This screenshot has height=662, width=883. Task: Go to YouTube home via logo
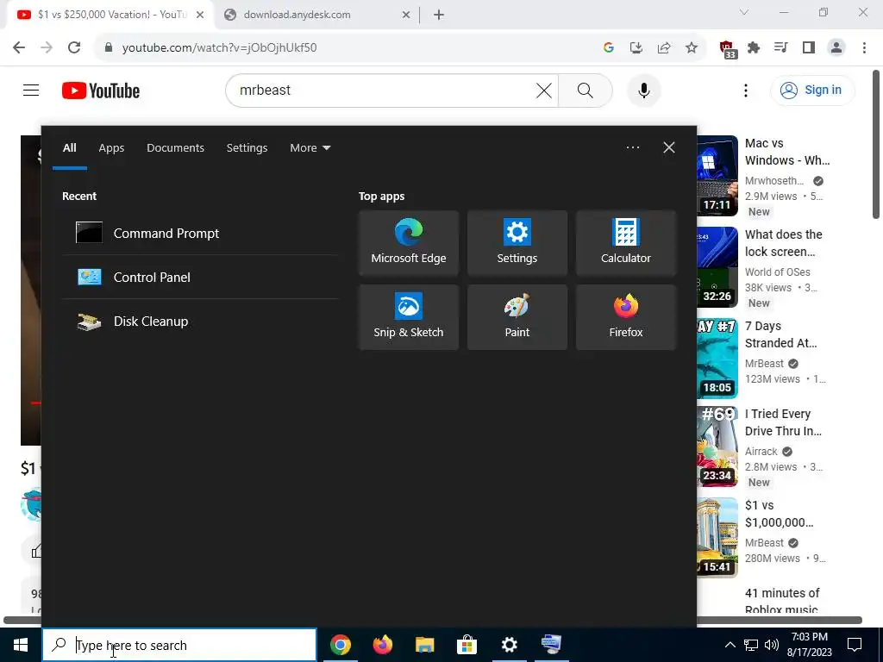click(x=101, y=91)
